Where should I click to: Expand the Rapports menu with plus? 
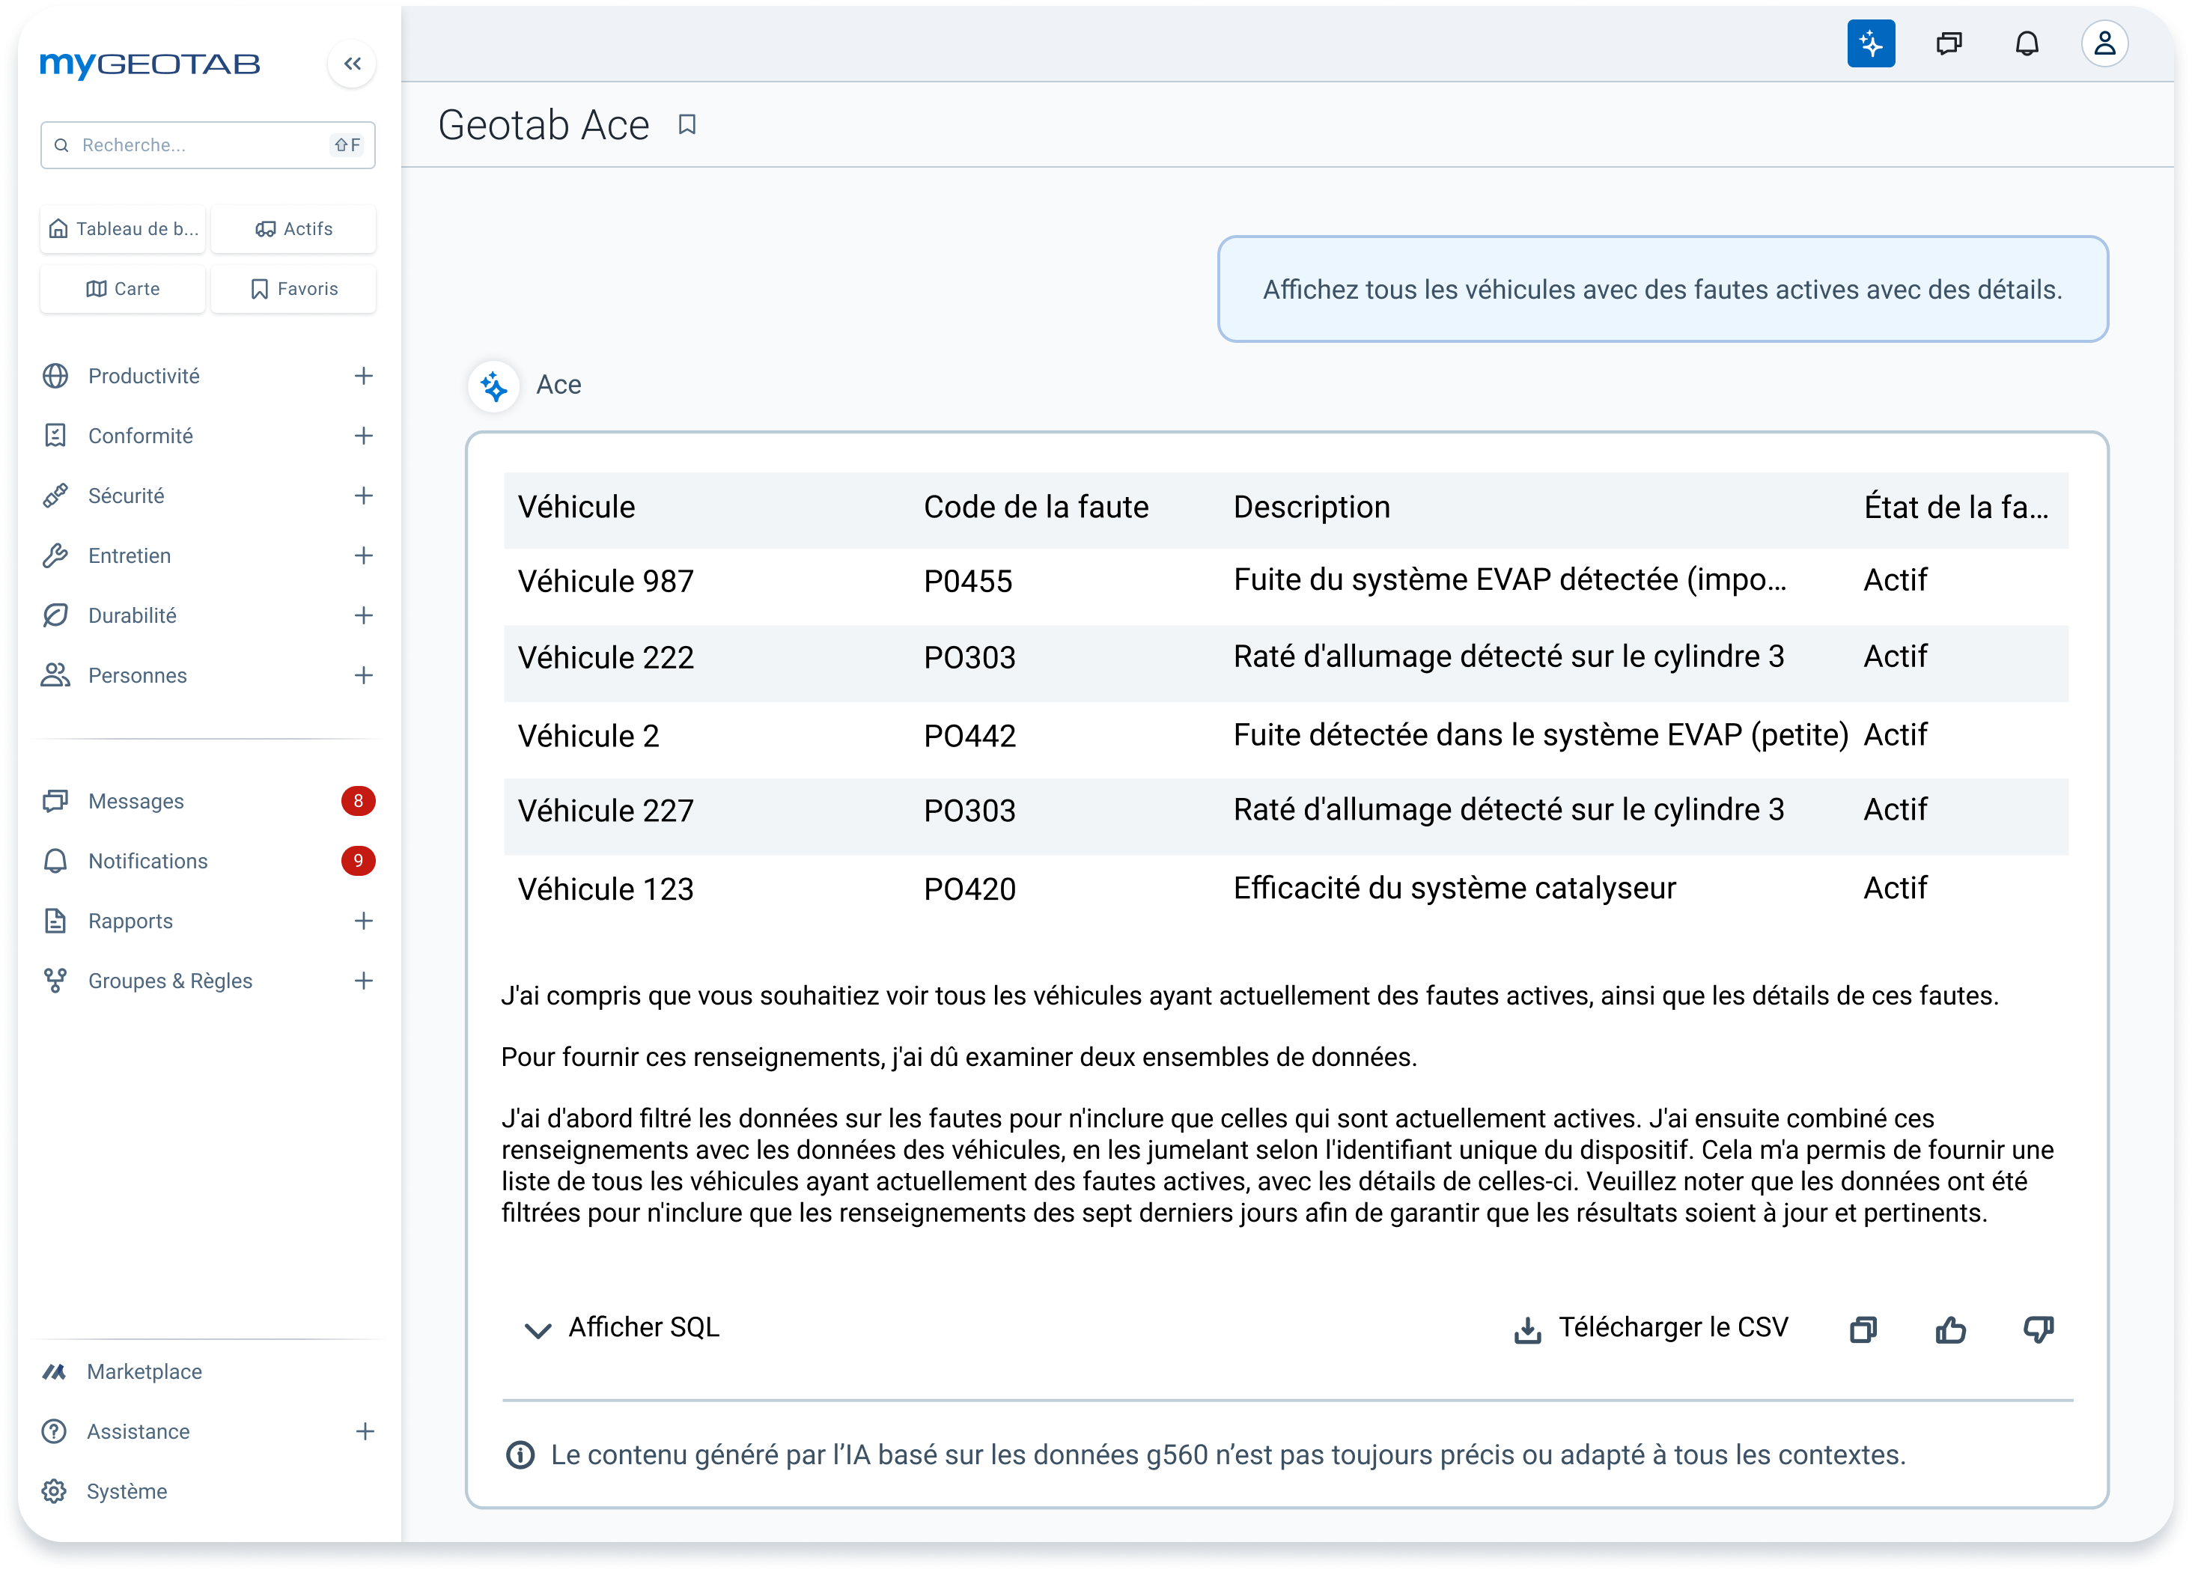click(x=363, y=921)
